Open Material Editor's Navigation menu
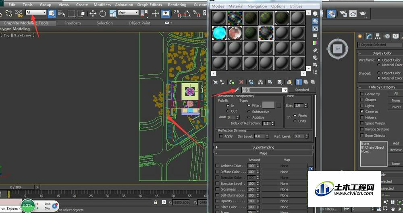Screen dimensions: 403x213 pos(257,6)
